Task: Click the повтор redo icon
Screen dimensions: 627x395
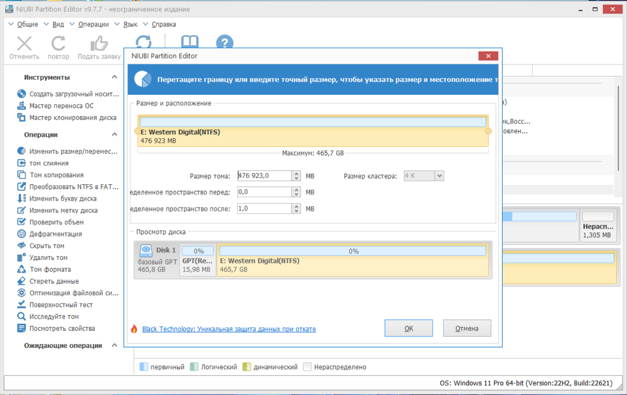Action: (58, 43)
